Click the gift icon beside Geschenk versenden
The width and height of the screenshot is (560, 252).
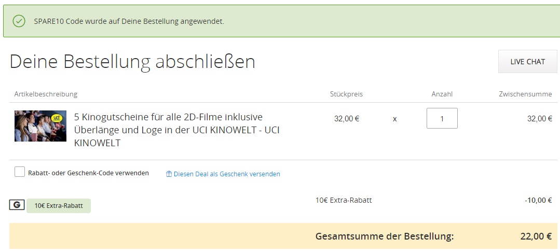pos(169,174)
